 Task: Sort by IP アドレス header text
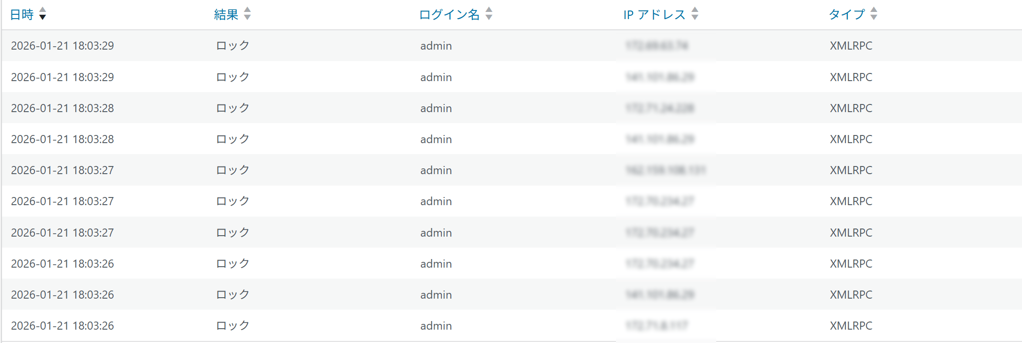click(x=654, y=15)
